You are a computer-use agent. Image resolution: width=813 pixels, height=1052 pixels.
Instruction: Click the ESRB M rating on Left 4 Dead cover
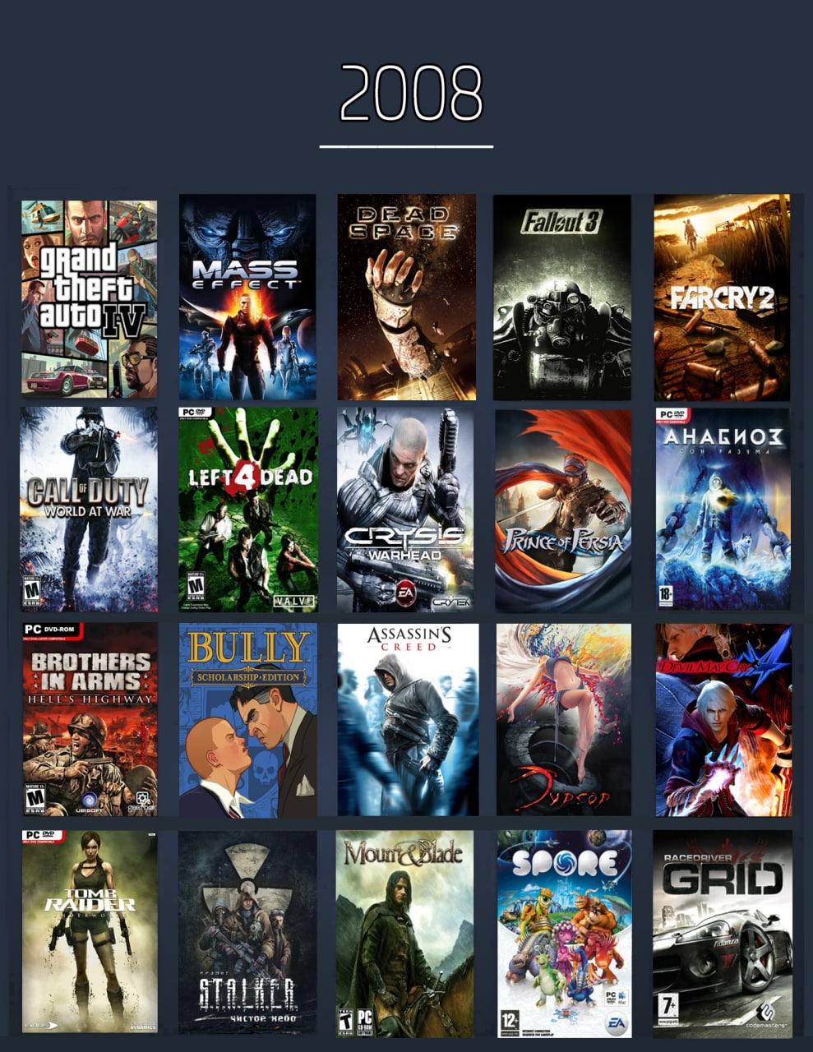(x=196, y=586)
